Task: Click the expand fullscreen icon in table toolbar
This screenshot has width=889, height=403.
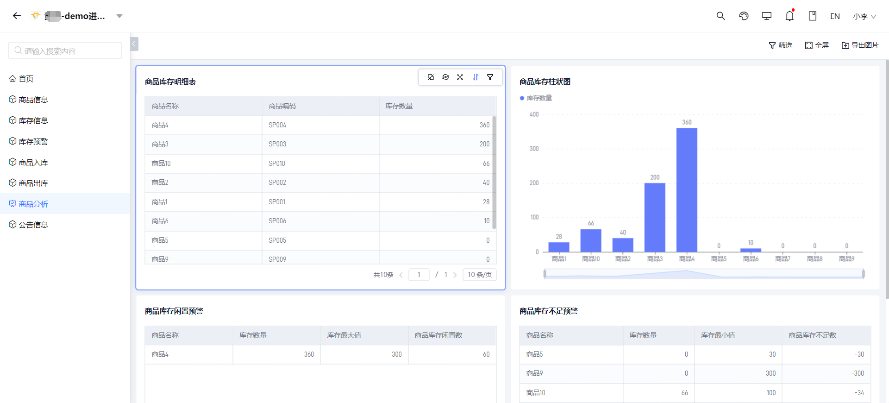Action: click(x=460, y=77)
